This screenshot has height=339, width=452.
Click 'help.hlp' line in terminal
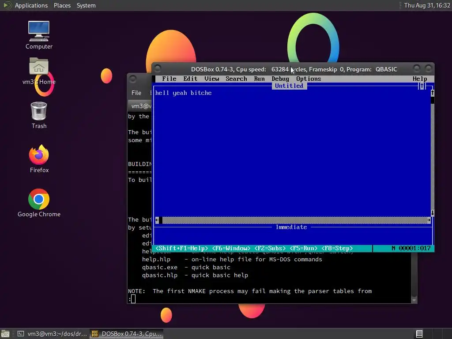(232, 259)
